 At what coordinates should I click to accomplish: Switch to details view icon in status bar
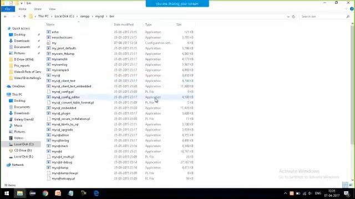point(345,185)
